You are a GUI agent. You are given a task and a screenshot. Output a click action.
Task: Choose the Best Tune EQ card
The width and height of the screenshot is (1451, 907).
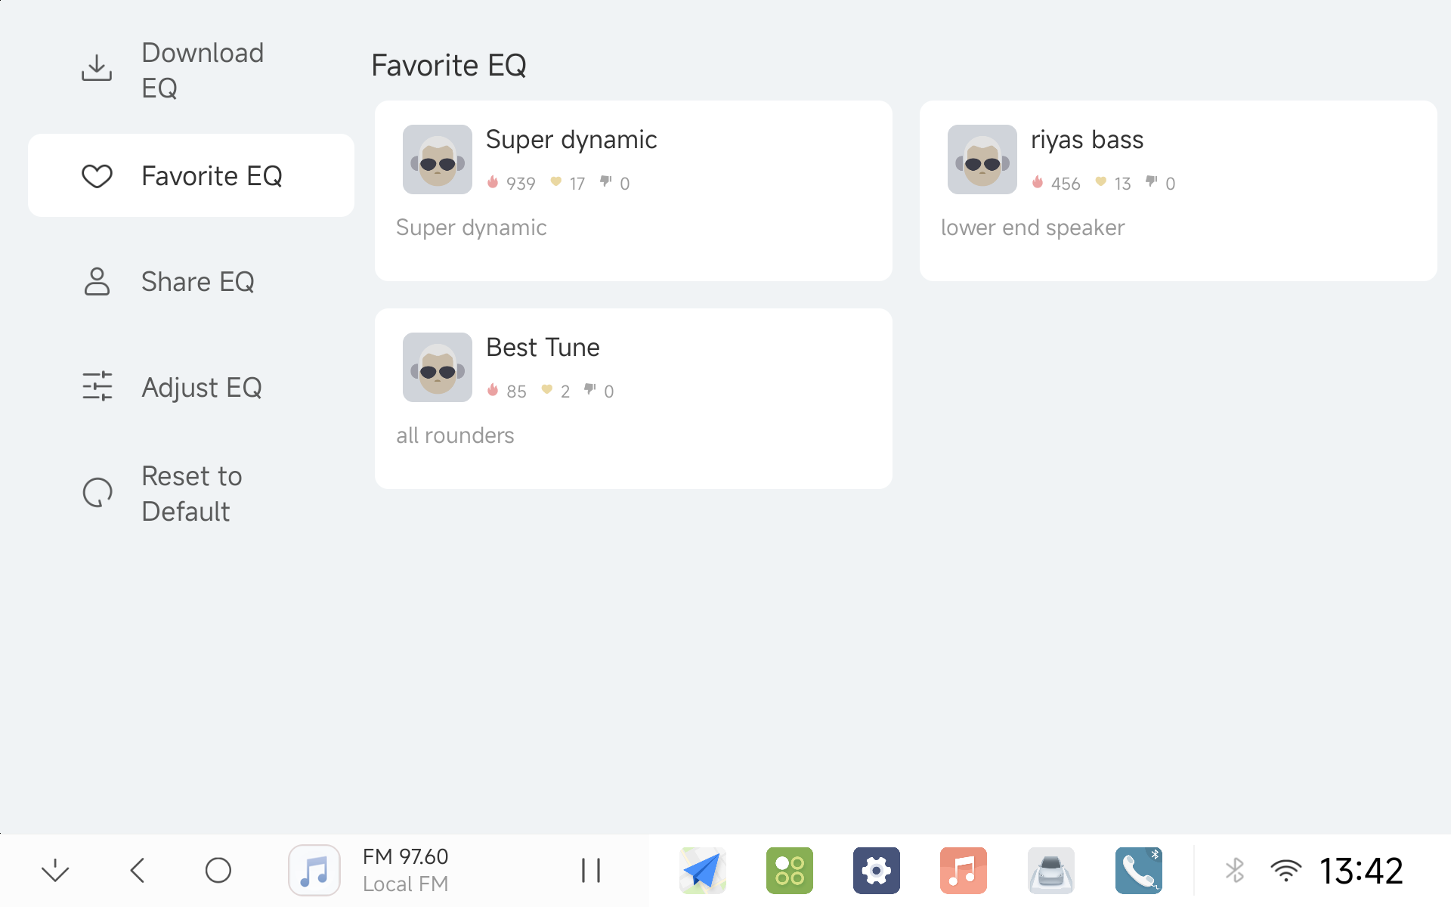(633, 398)
